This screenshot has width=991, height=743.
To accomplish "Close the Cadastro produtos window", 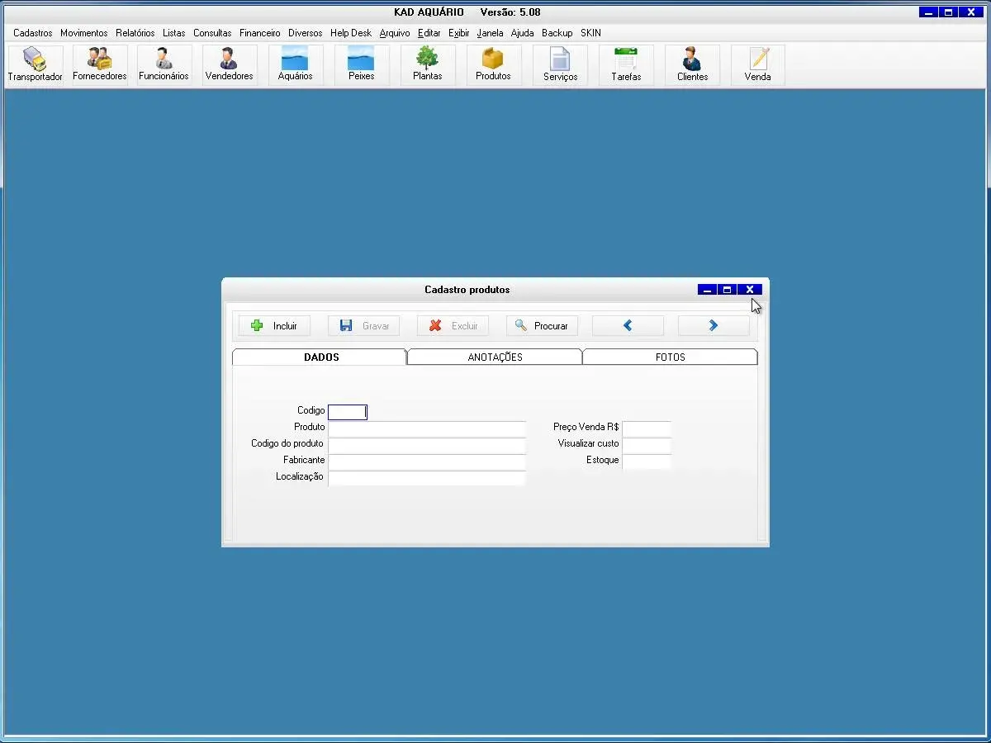I will click(749, 290).
